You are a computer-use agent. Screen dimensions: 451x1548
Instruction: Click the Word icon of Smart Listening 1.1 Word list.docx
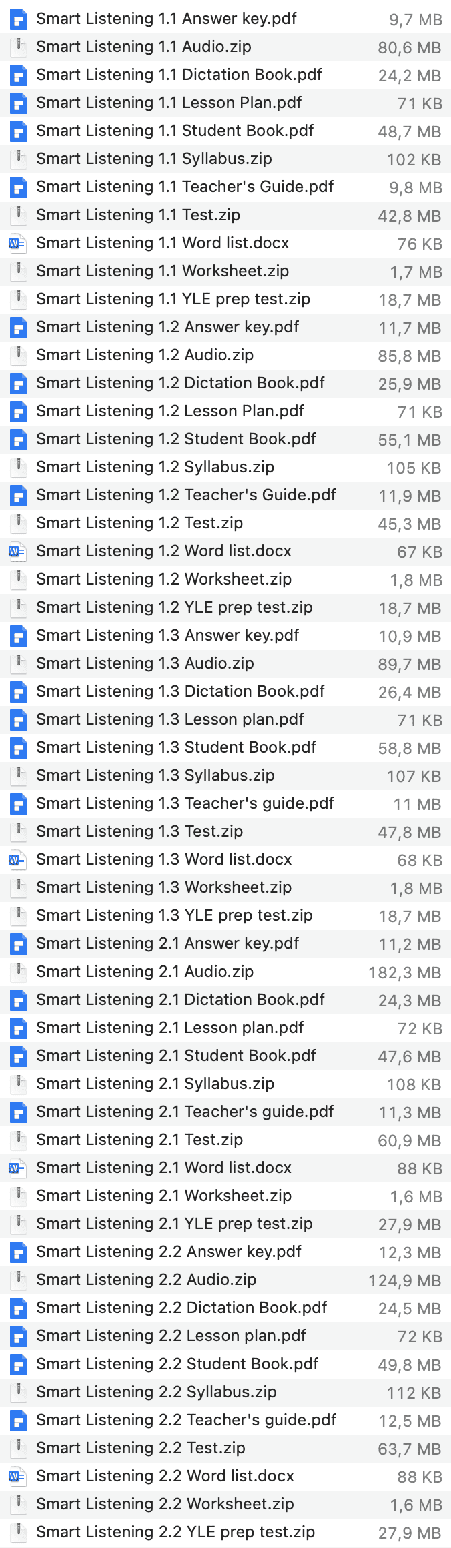19,244
